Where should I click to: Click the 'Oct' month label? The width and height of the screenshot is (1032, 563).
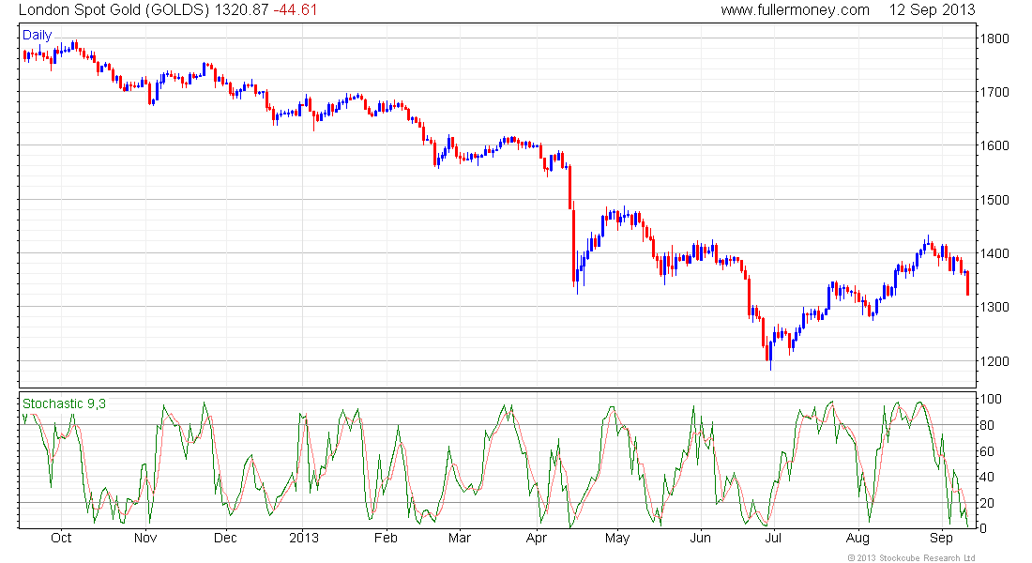61,538
